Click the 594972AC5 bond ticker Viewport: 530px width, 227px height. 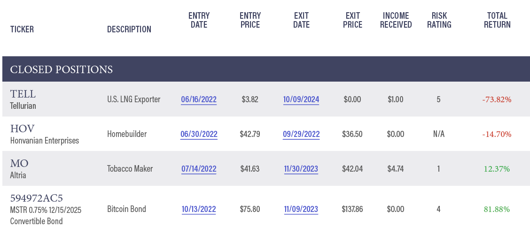coord(37,198)
